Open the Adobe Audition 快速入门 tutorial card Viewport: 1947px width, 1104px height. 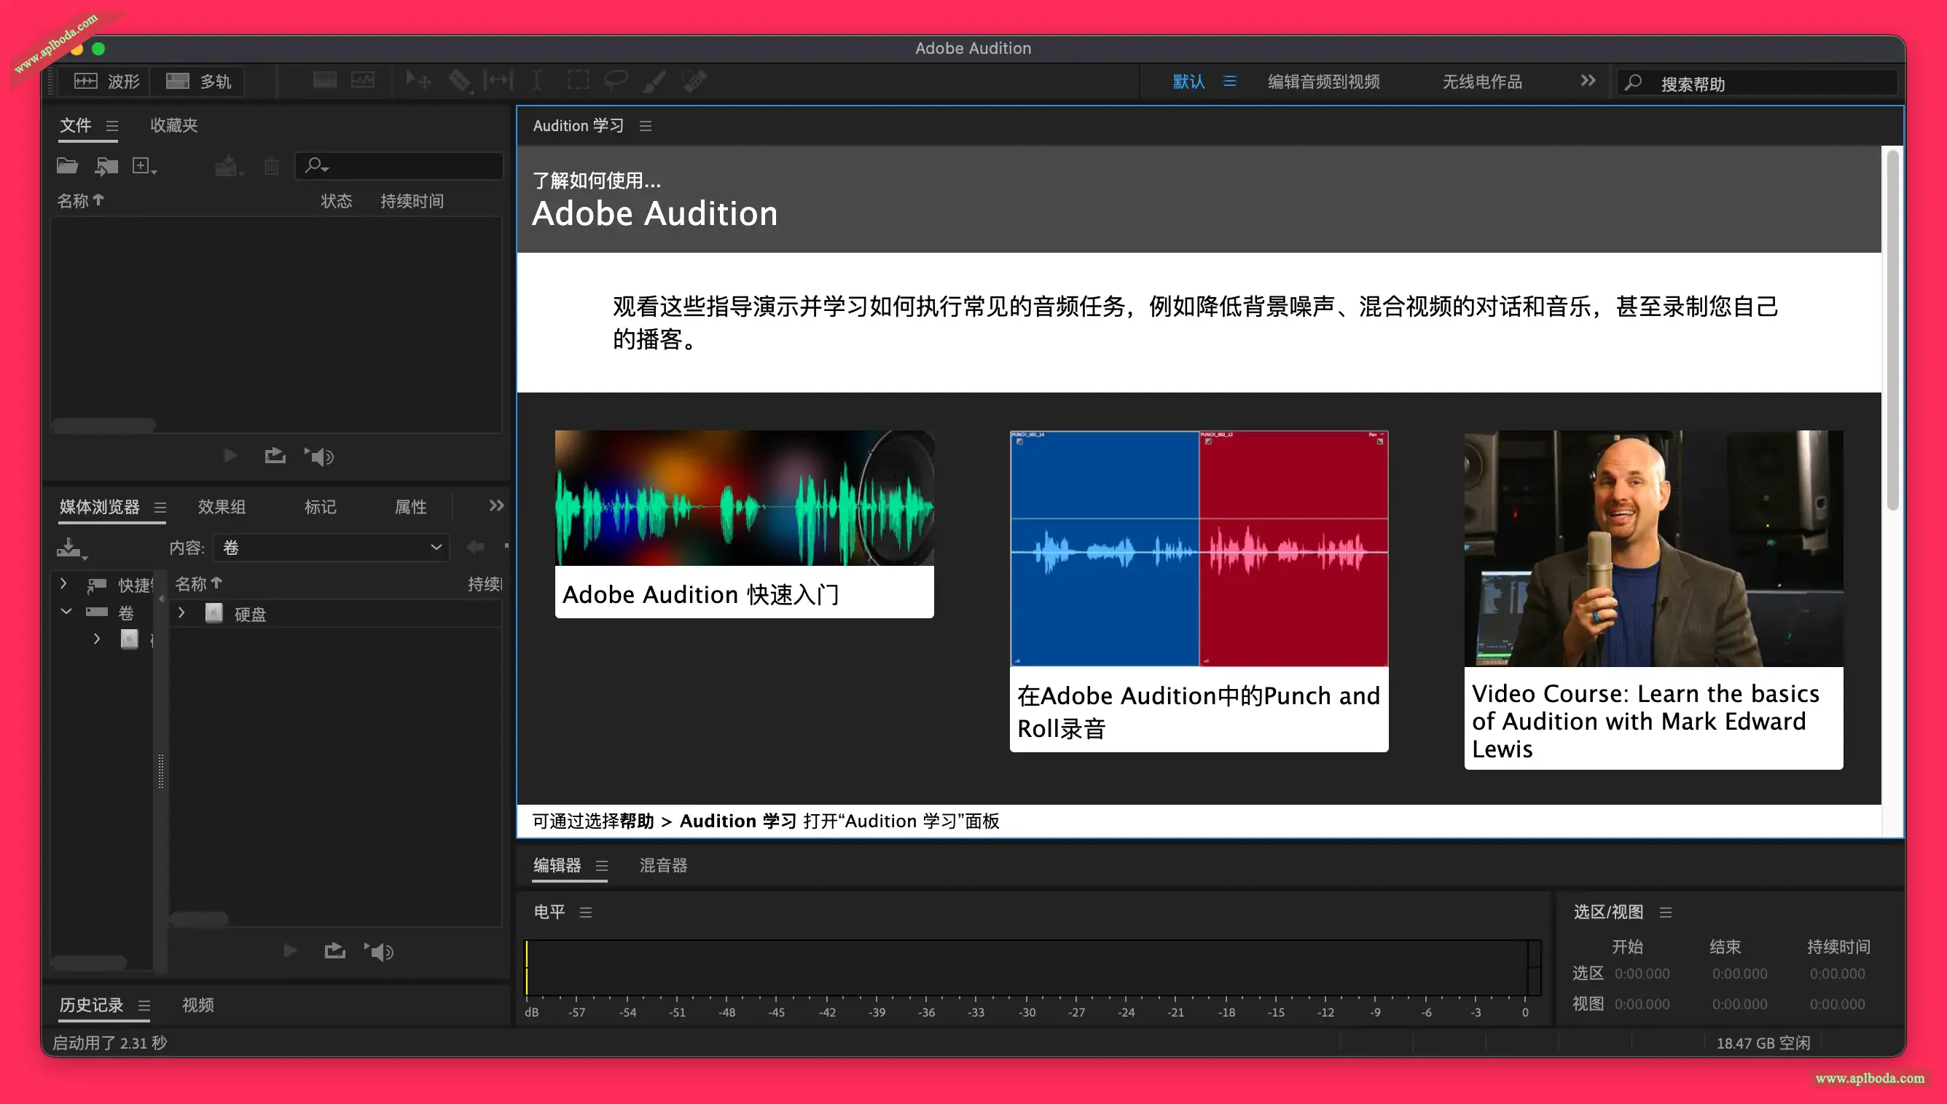point(743,524)
